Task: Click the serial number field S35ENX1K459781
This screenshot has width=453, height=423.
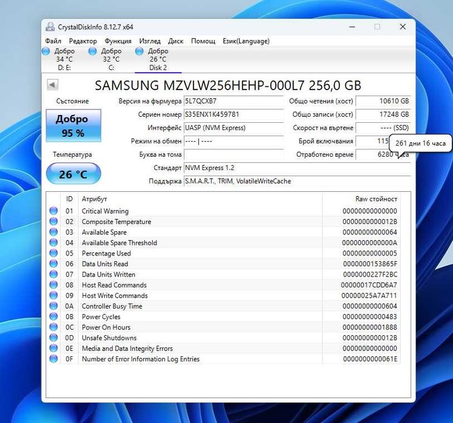Action: (x=233, y=114)
